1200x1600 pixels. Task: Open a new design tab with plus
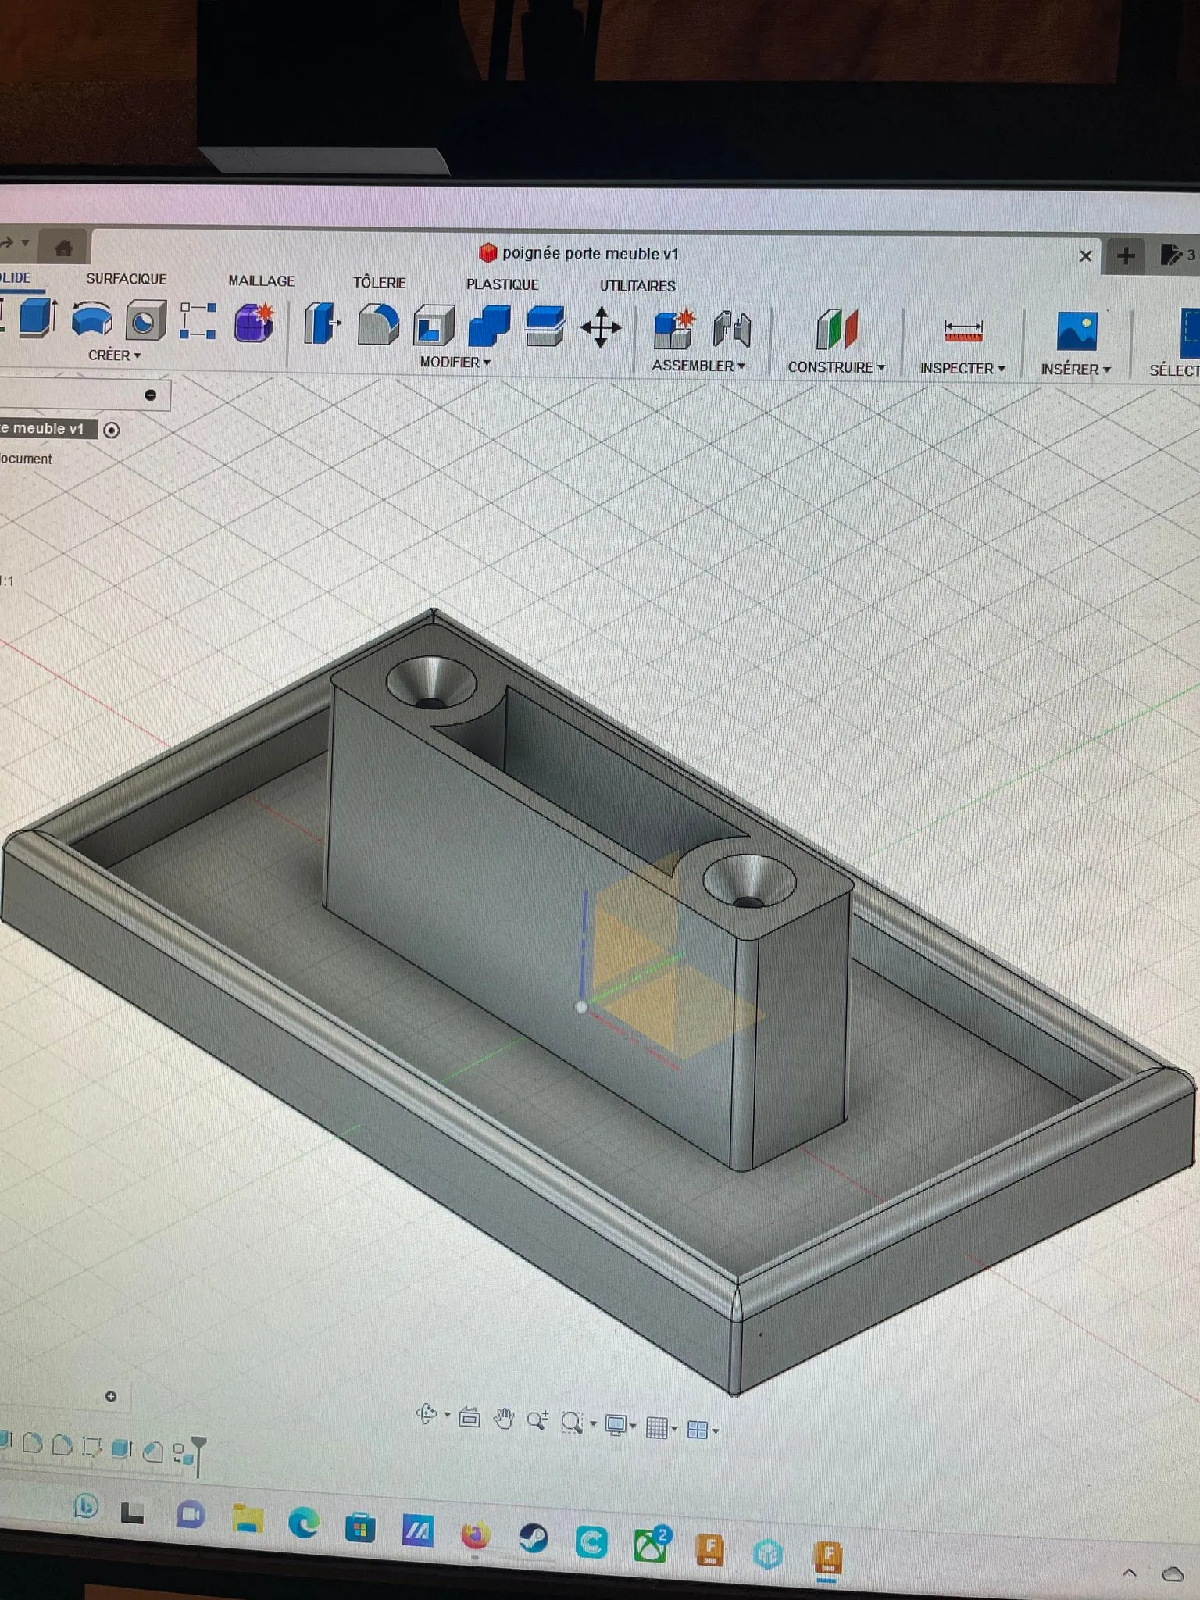[x=1126, y=255]
